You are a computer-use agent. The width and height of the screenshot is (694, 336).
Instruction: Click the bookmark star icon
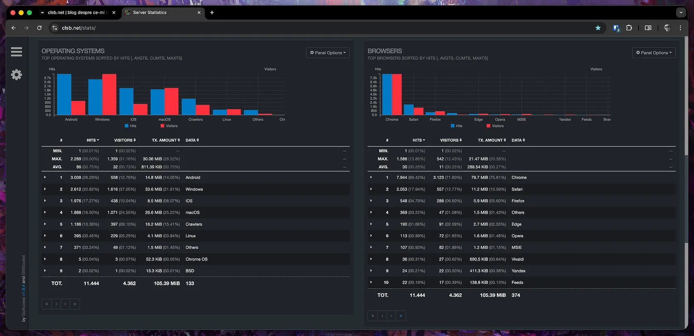[598, 28]
